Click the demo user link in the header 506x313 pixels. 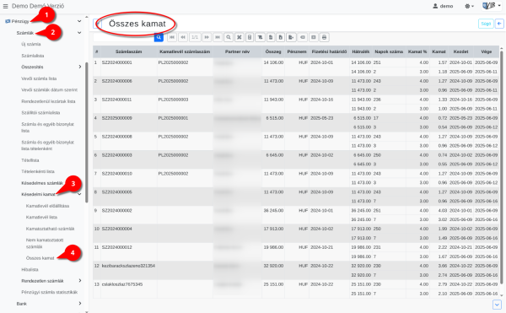[443, 6]
